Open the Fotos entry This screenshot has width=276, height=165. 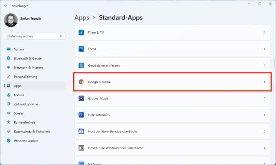pyautogui.click(x=172, y=49)
